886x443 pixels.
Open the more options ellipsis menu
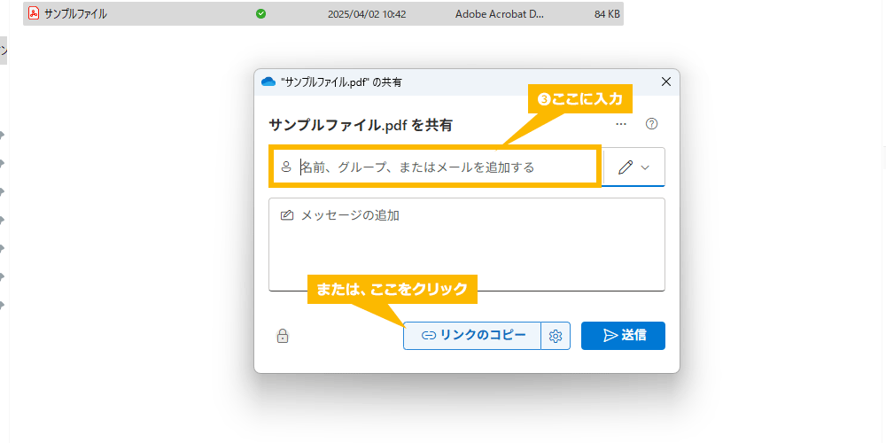[621, 124]
